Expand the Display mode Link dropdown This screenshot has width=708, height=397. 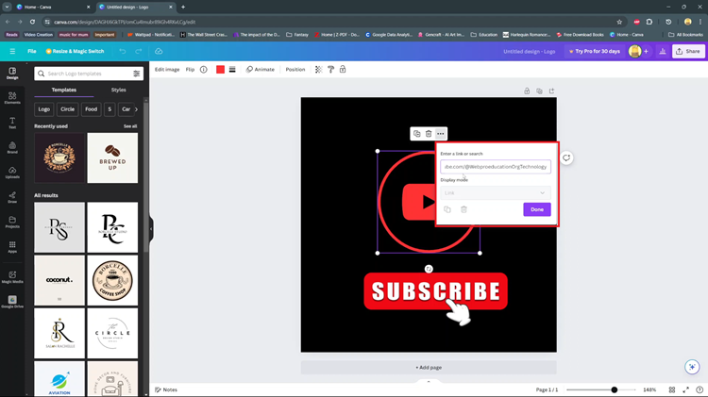click(x=496, y=193)
